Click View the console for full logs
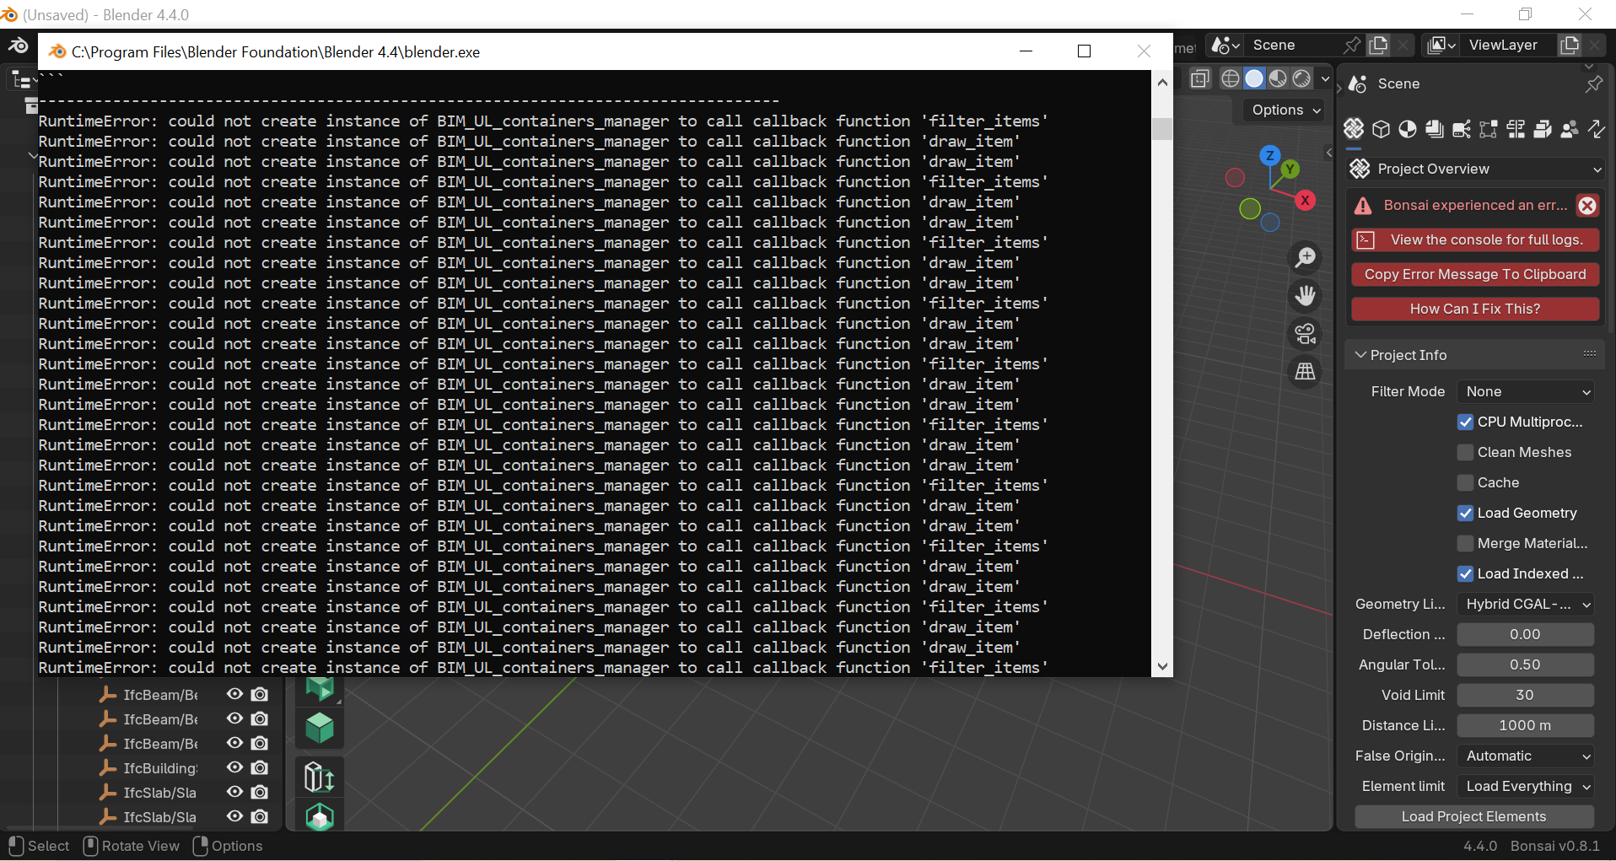Screen dimensions: 1616x861 (x=1475, y=240)
